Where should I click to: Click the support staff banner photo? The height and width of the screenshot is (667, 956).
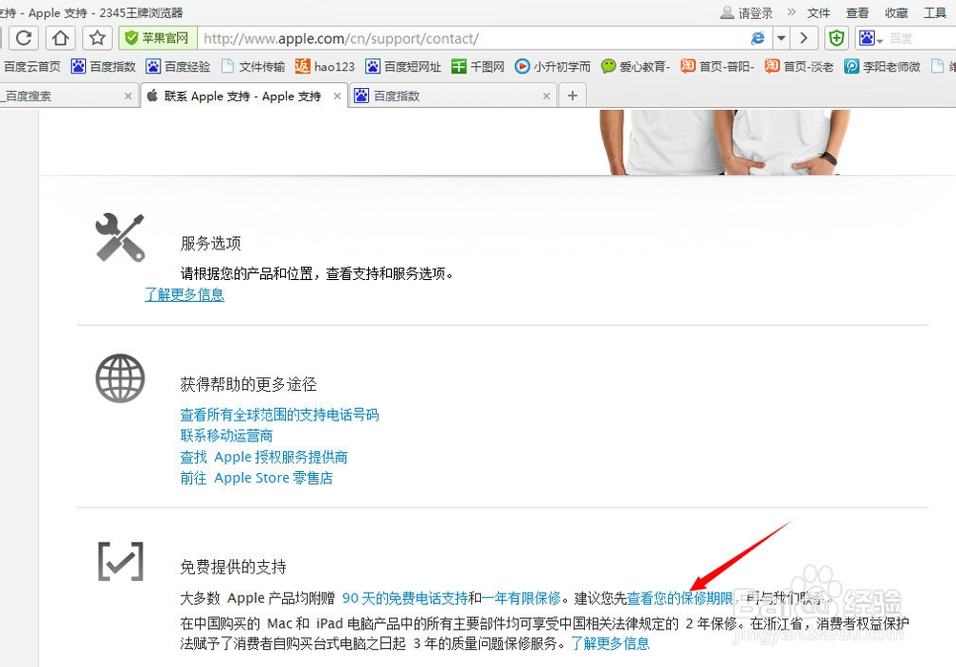725,142
